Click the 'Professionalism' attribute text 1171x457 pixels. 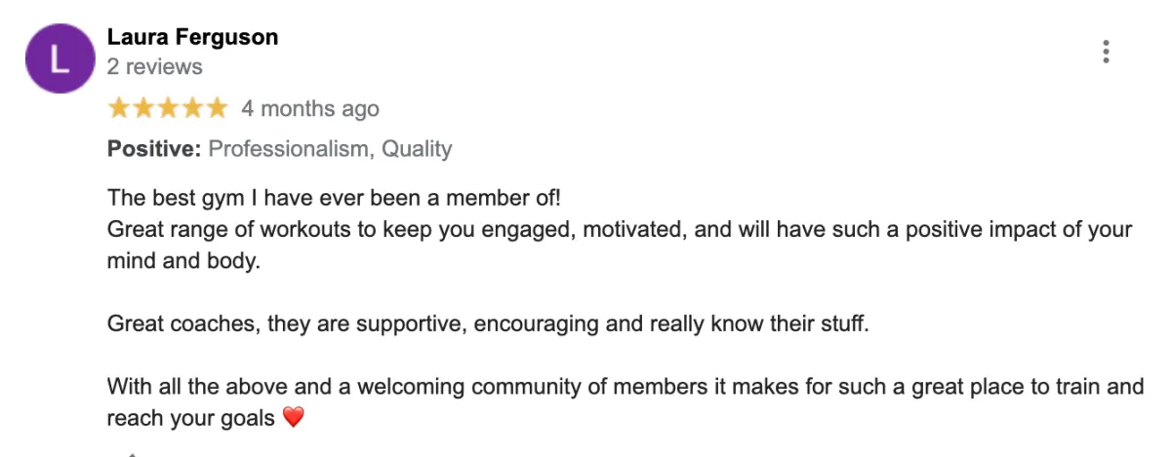pyautogui.click(x=289, y=149)
